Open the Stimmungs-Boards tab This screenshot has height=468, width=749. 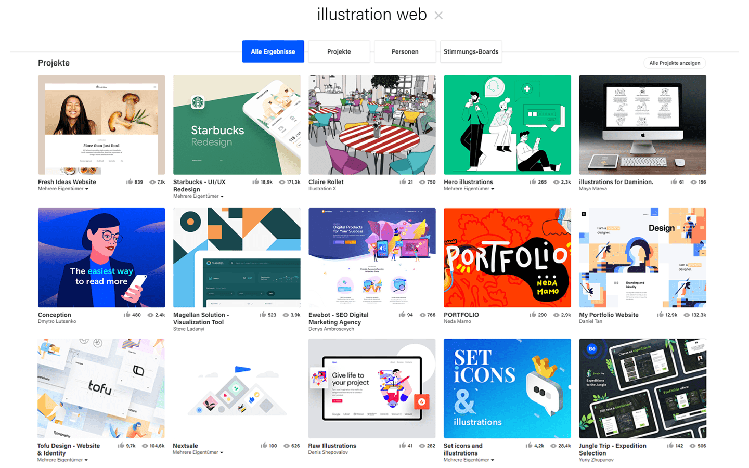pos(471,51)
